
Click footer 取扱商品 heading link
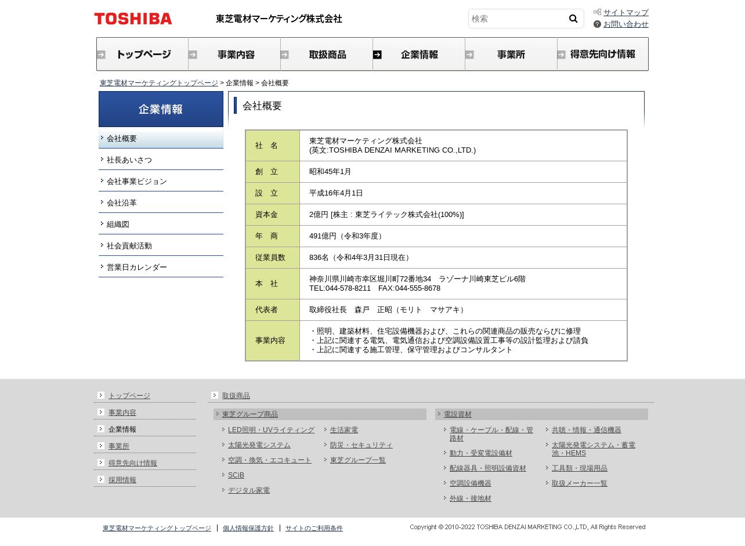236,396
